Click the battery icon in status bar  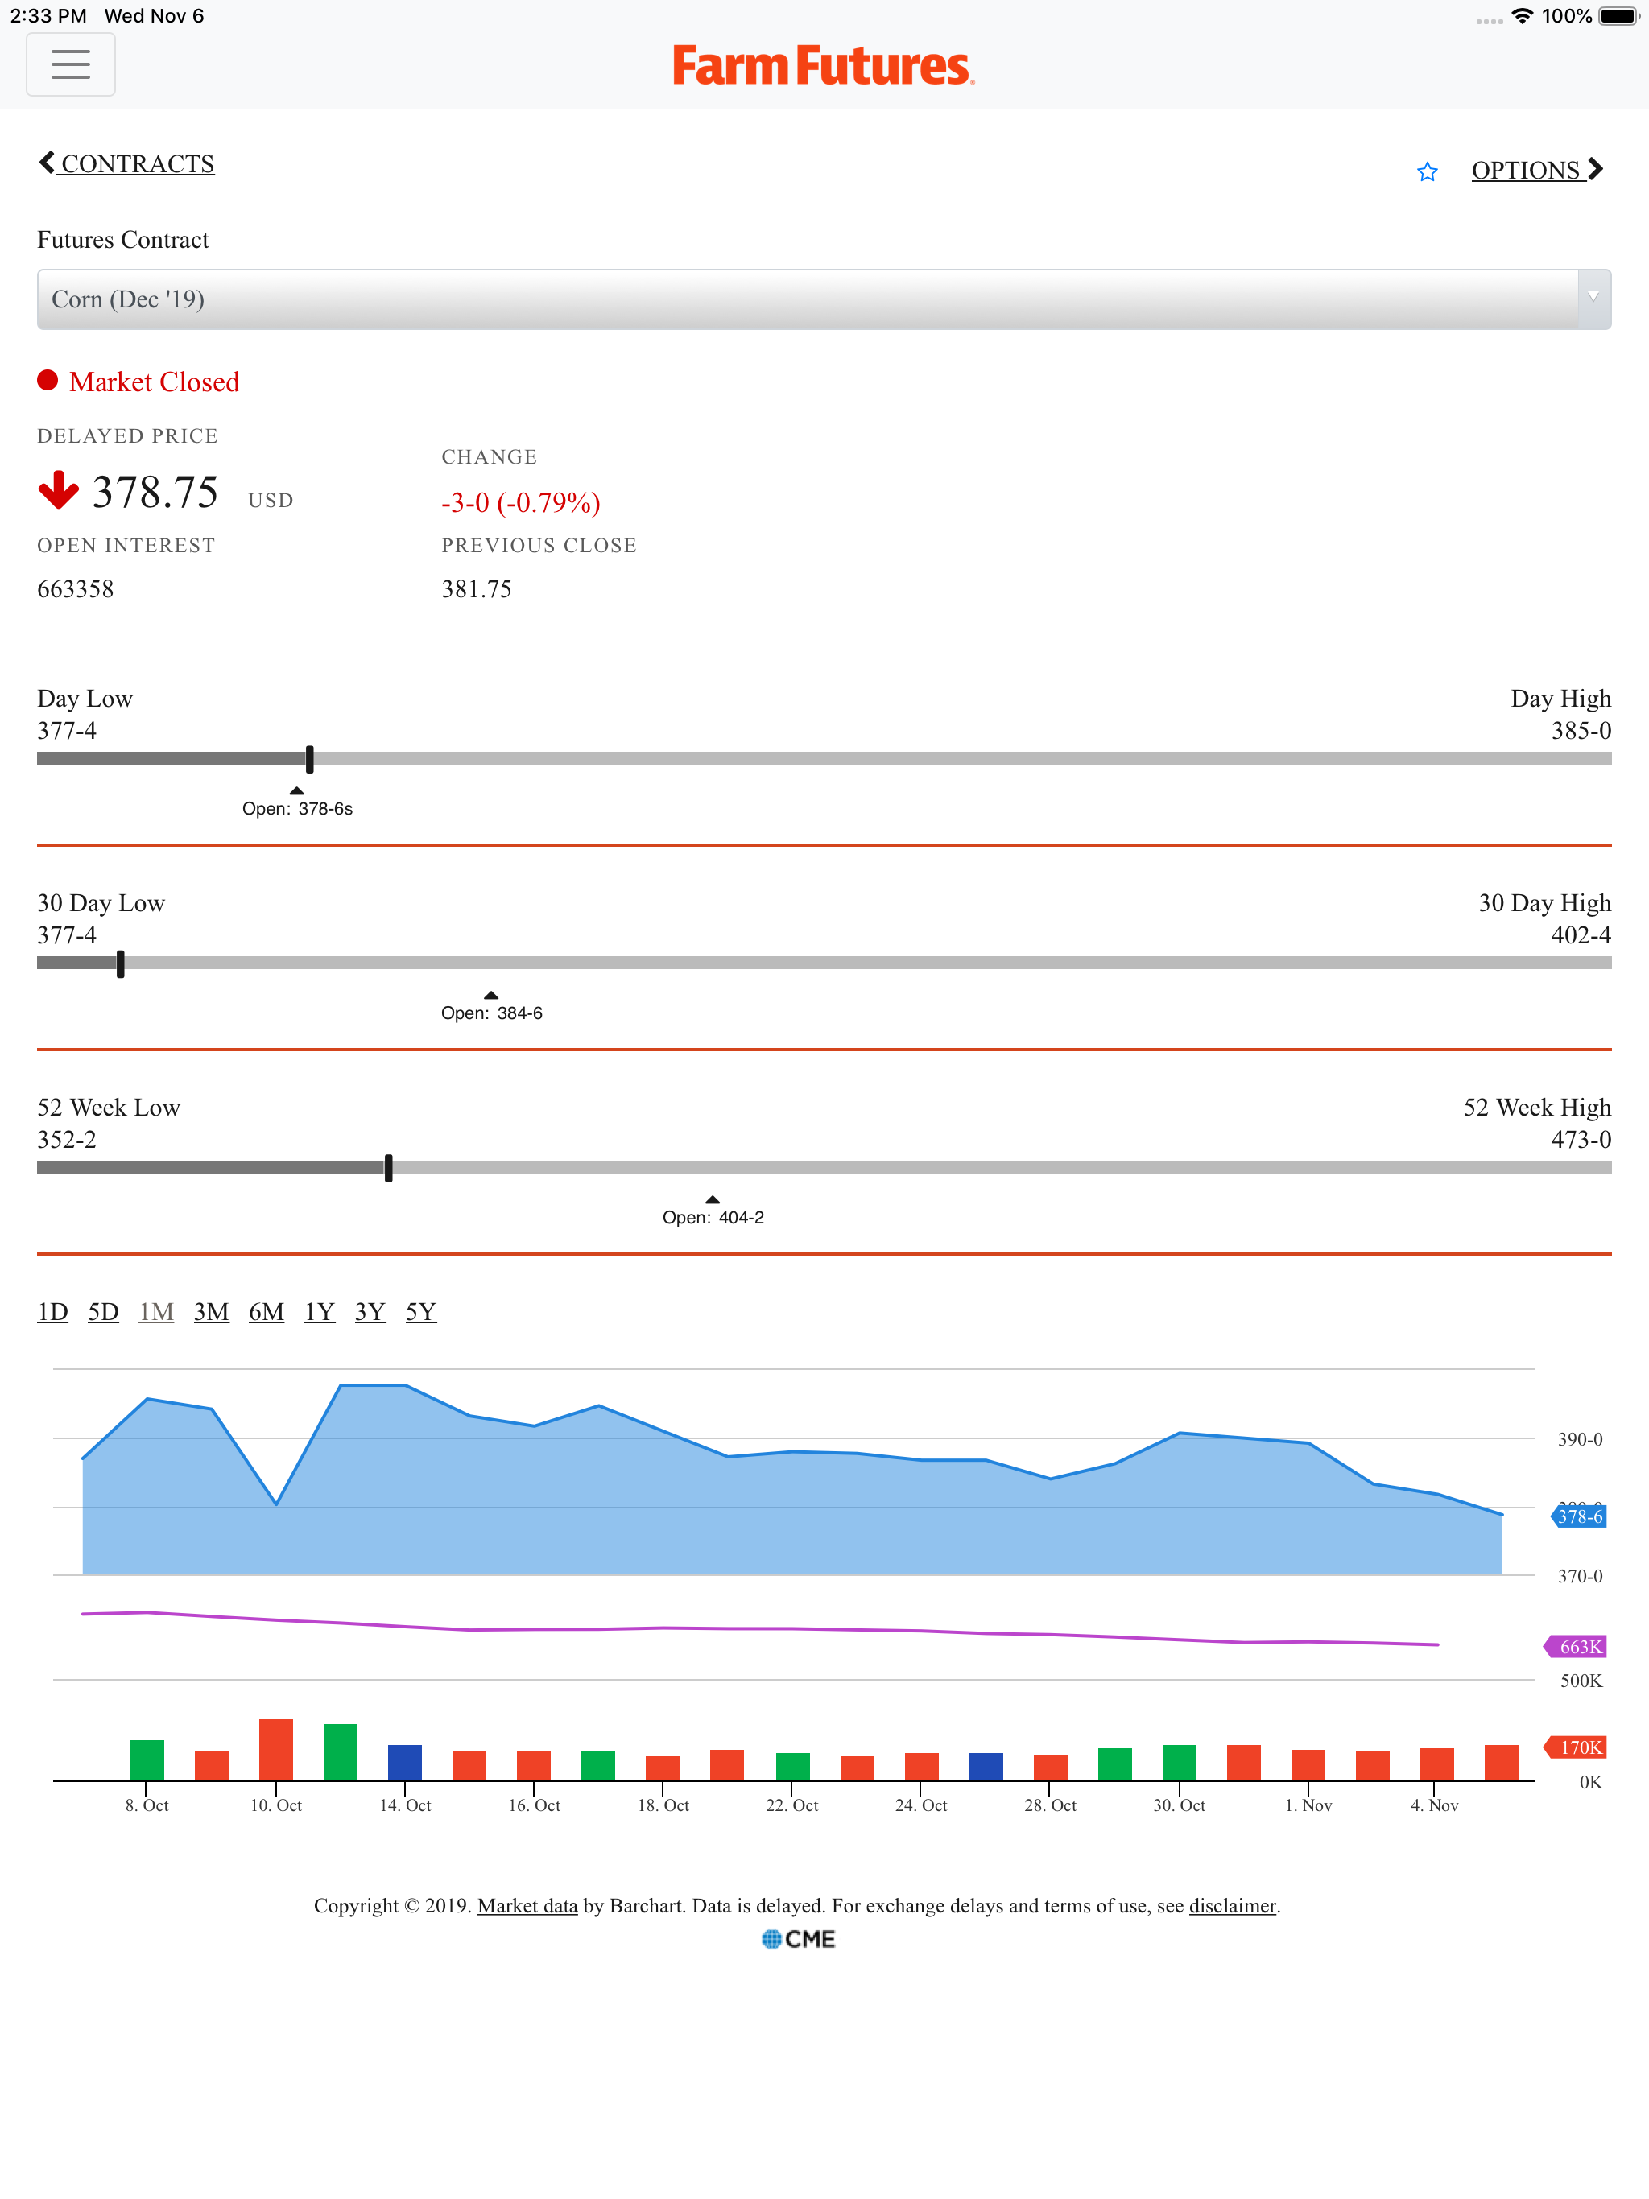click(1619, 16)
